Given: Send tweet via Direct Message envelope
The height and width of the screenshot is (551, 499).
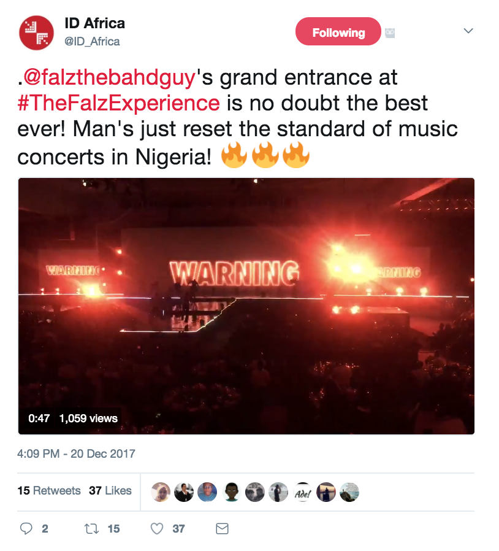Looking at the screenshot, I should [x=222, y=528].
